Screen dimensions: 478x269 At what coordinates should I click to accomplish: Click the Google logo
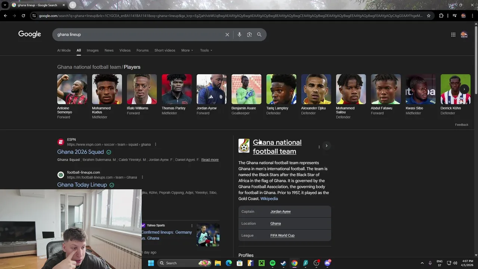tap(30, 34)
